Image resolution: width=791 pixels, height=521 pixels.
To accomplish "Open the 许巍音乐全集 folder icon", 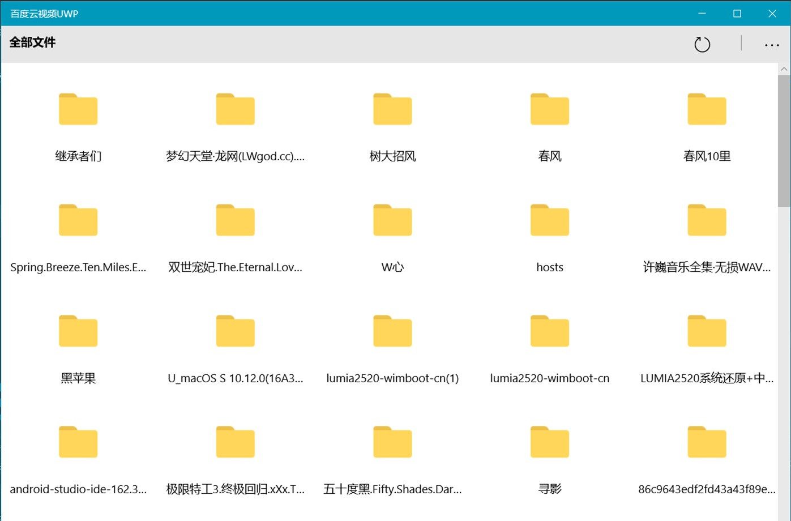I will pos(707,220).
